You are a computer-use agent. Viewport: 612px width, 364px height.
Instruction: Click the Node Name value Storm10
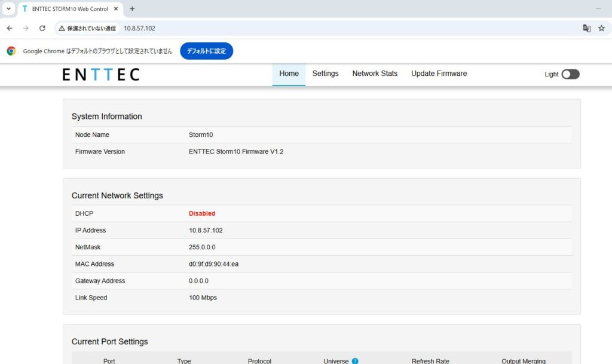pos(201,134)
